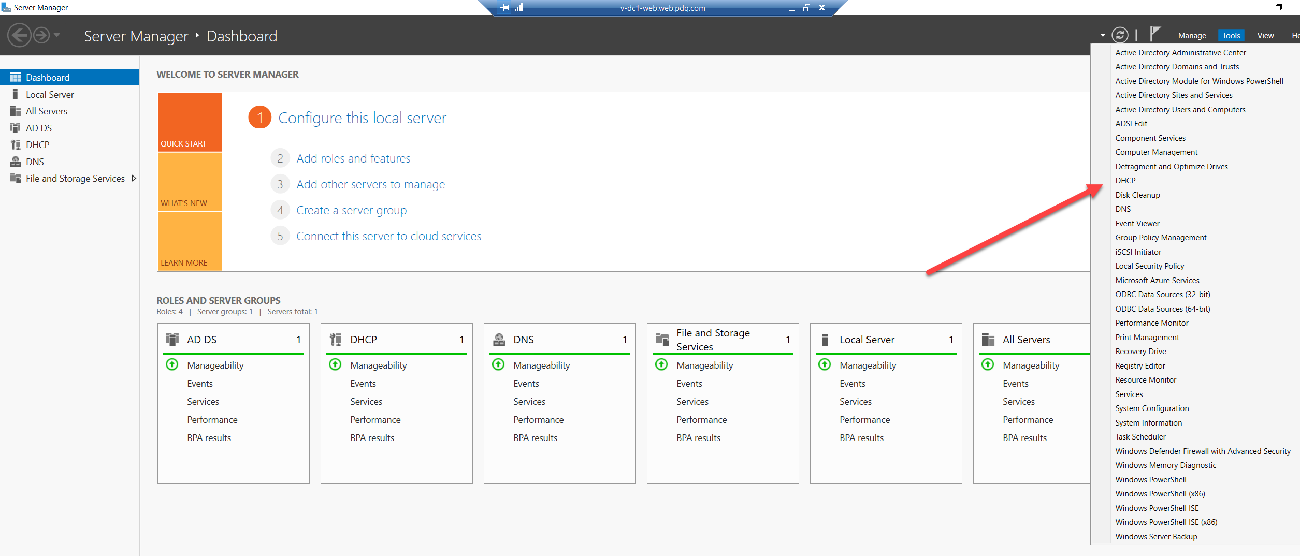The height and width of the screenshot is (556, 1300).
Task: Open the Manage menu
Action: pos(1192,36)
